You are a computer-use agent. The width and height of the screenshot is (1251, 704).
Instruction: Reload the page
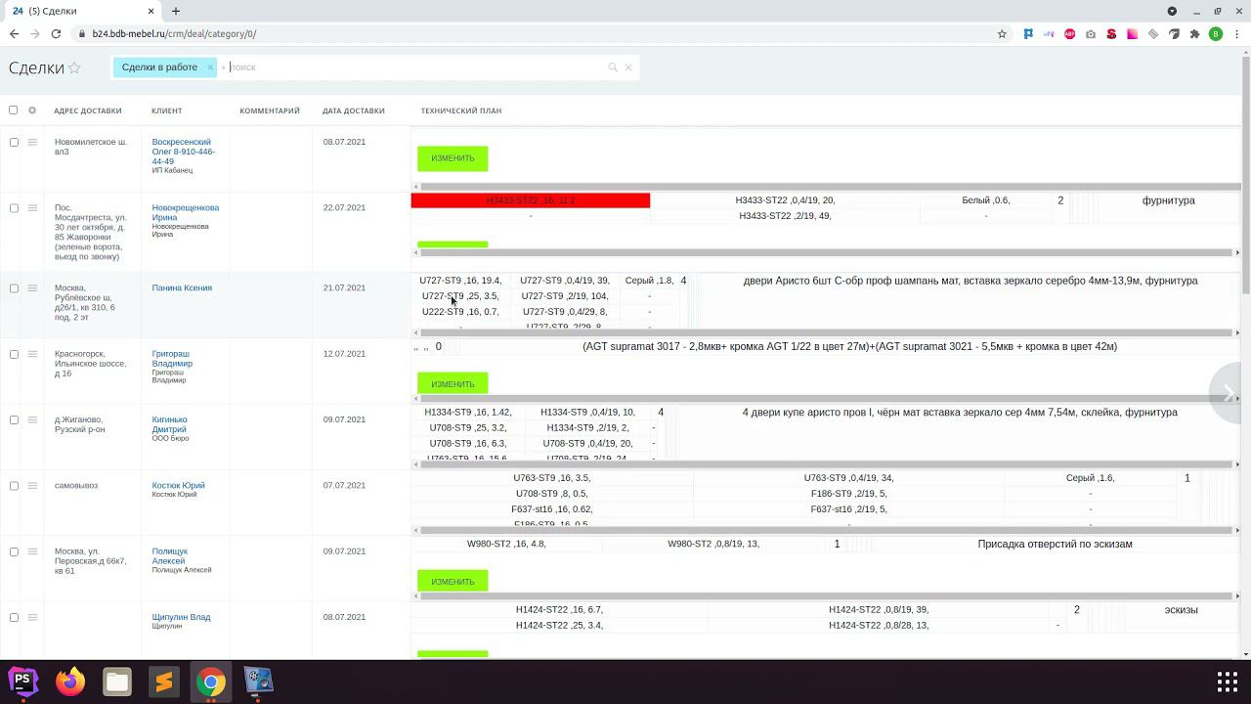point(56,33)
